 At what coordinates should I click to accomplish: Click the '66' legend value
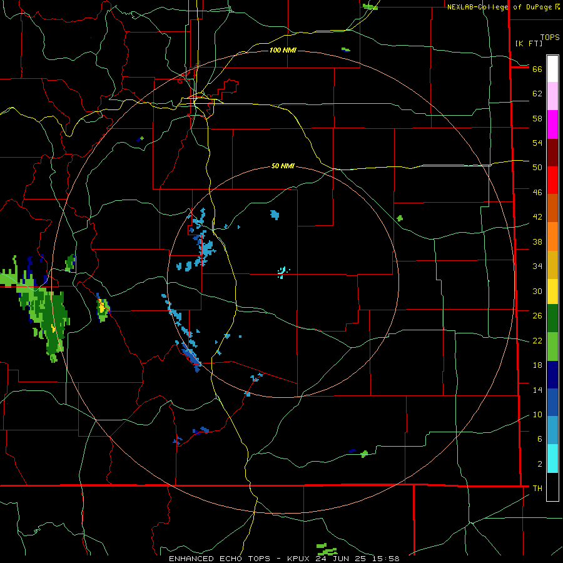[537, 69]
